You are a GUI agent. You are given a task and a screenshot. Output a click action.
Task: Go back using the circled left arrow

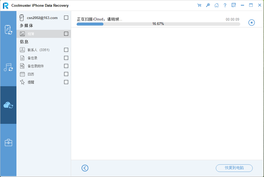tap(85, 168)
